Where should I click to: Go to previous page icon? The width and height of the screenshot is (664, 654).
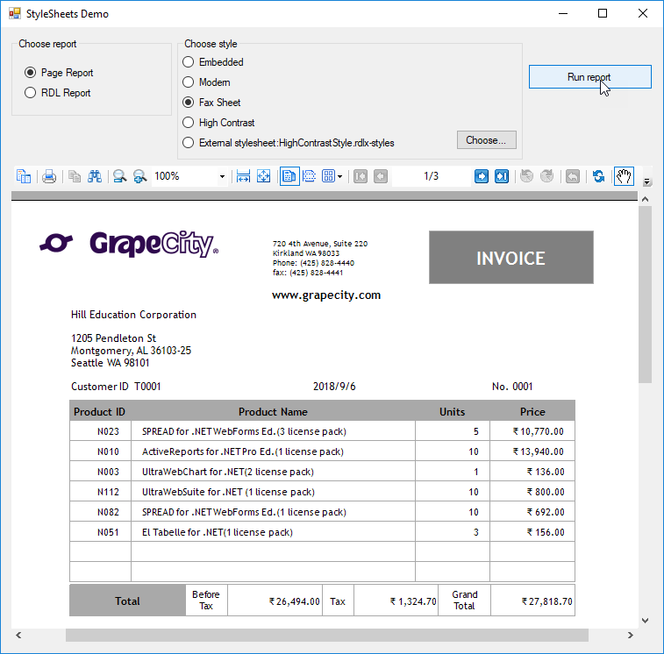[381, 176]
